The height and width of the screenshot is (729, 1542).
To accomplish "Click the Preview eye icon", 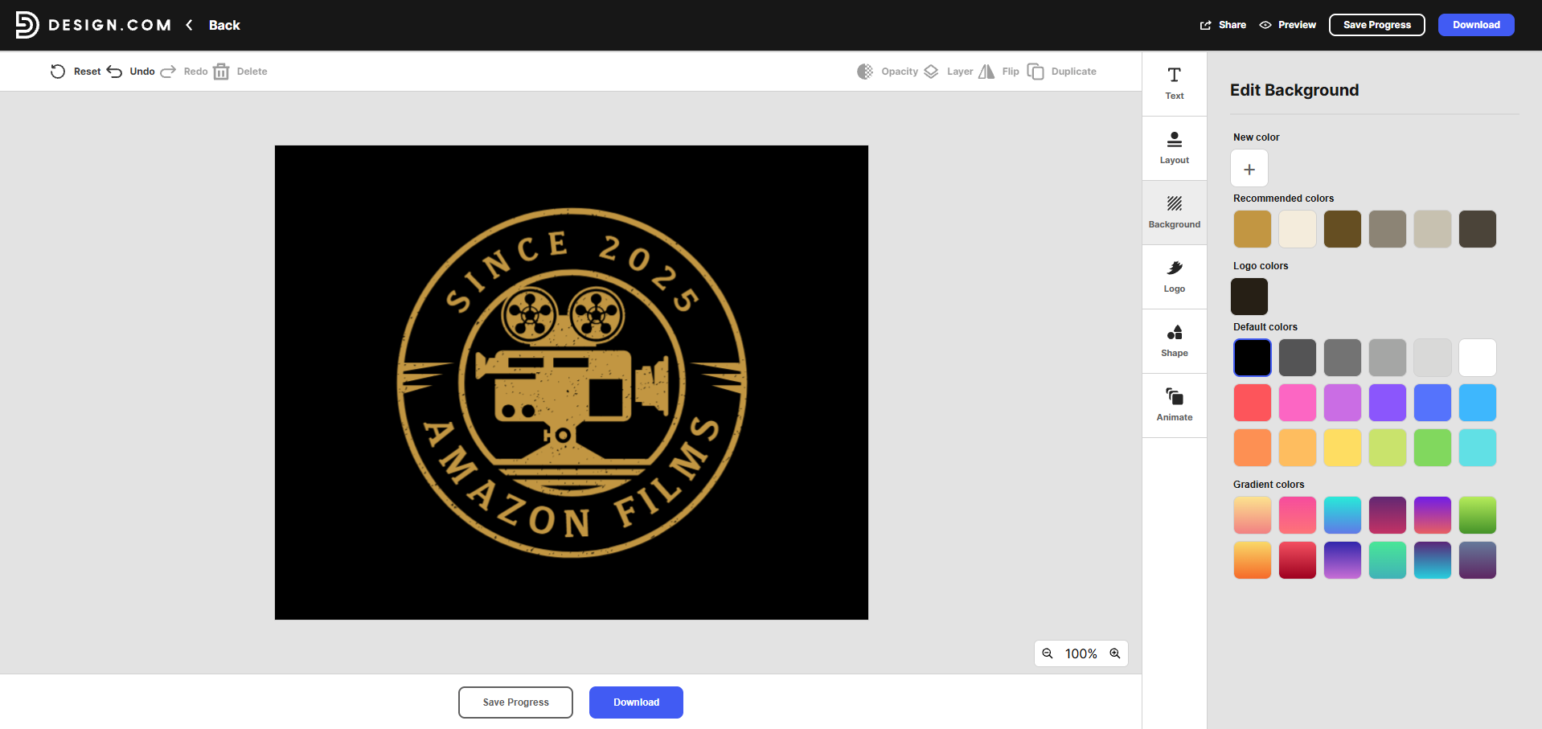I will 1265,25.
